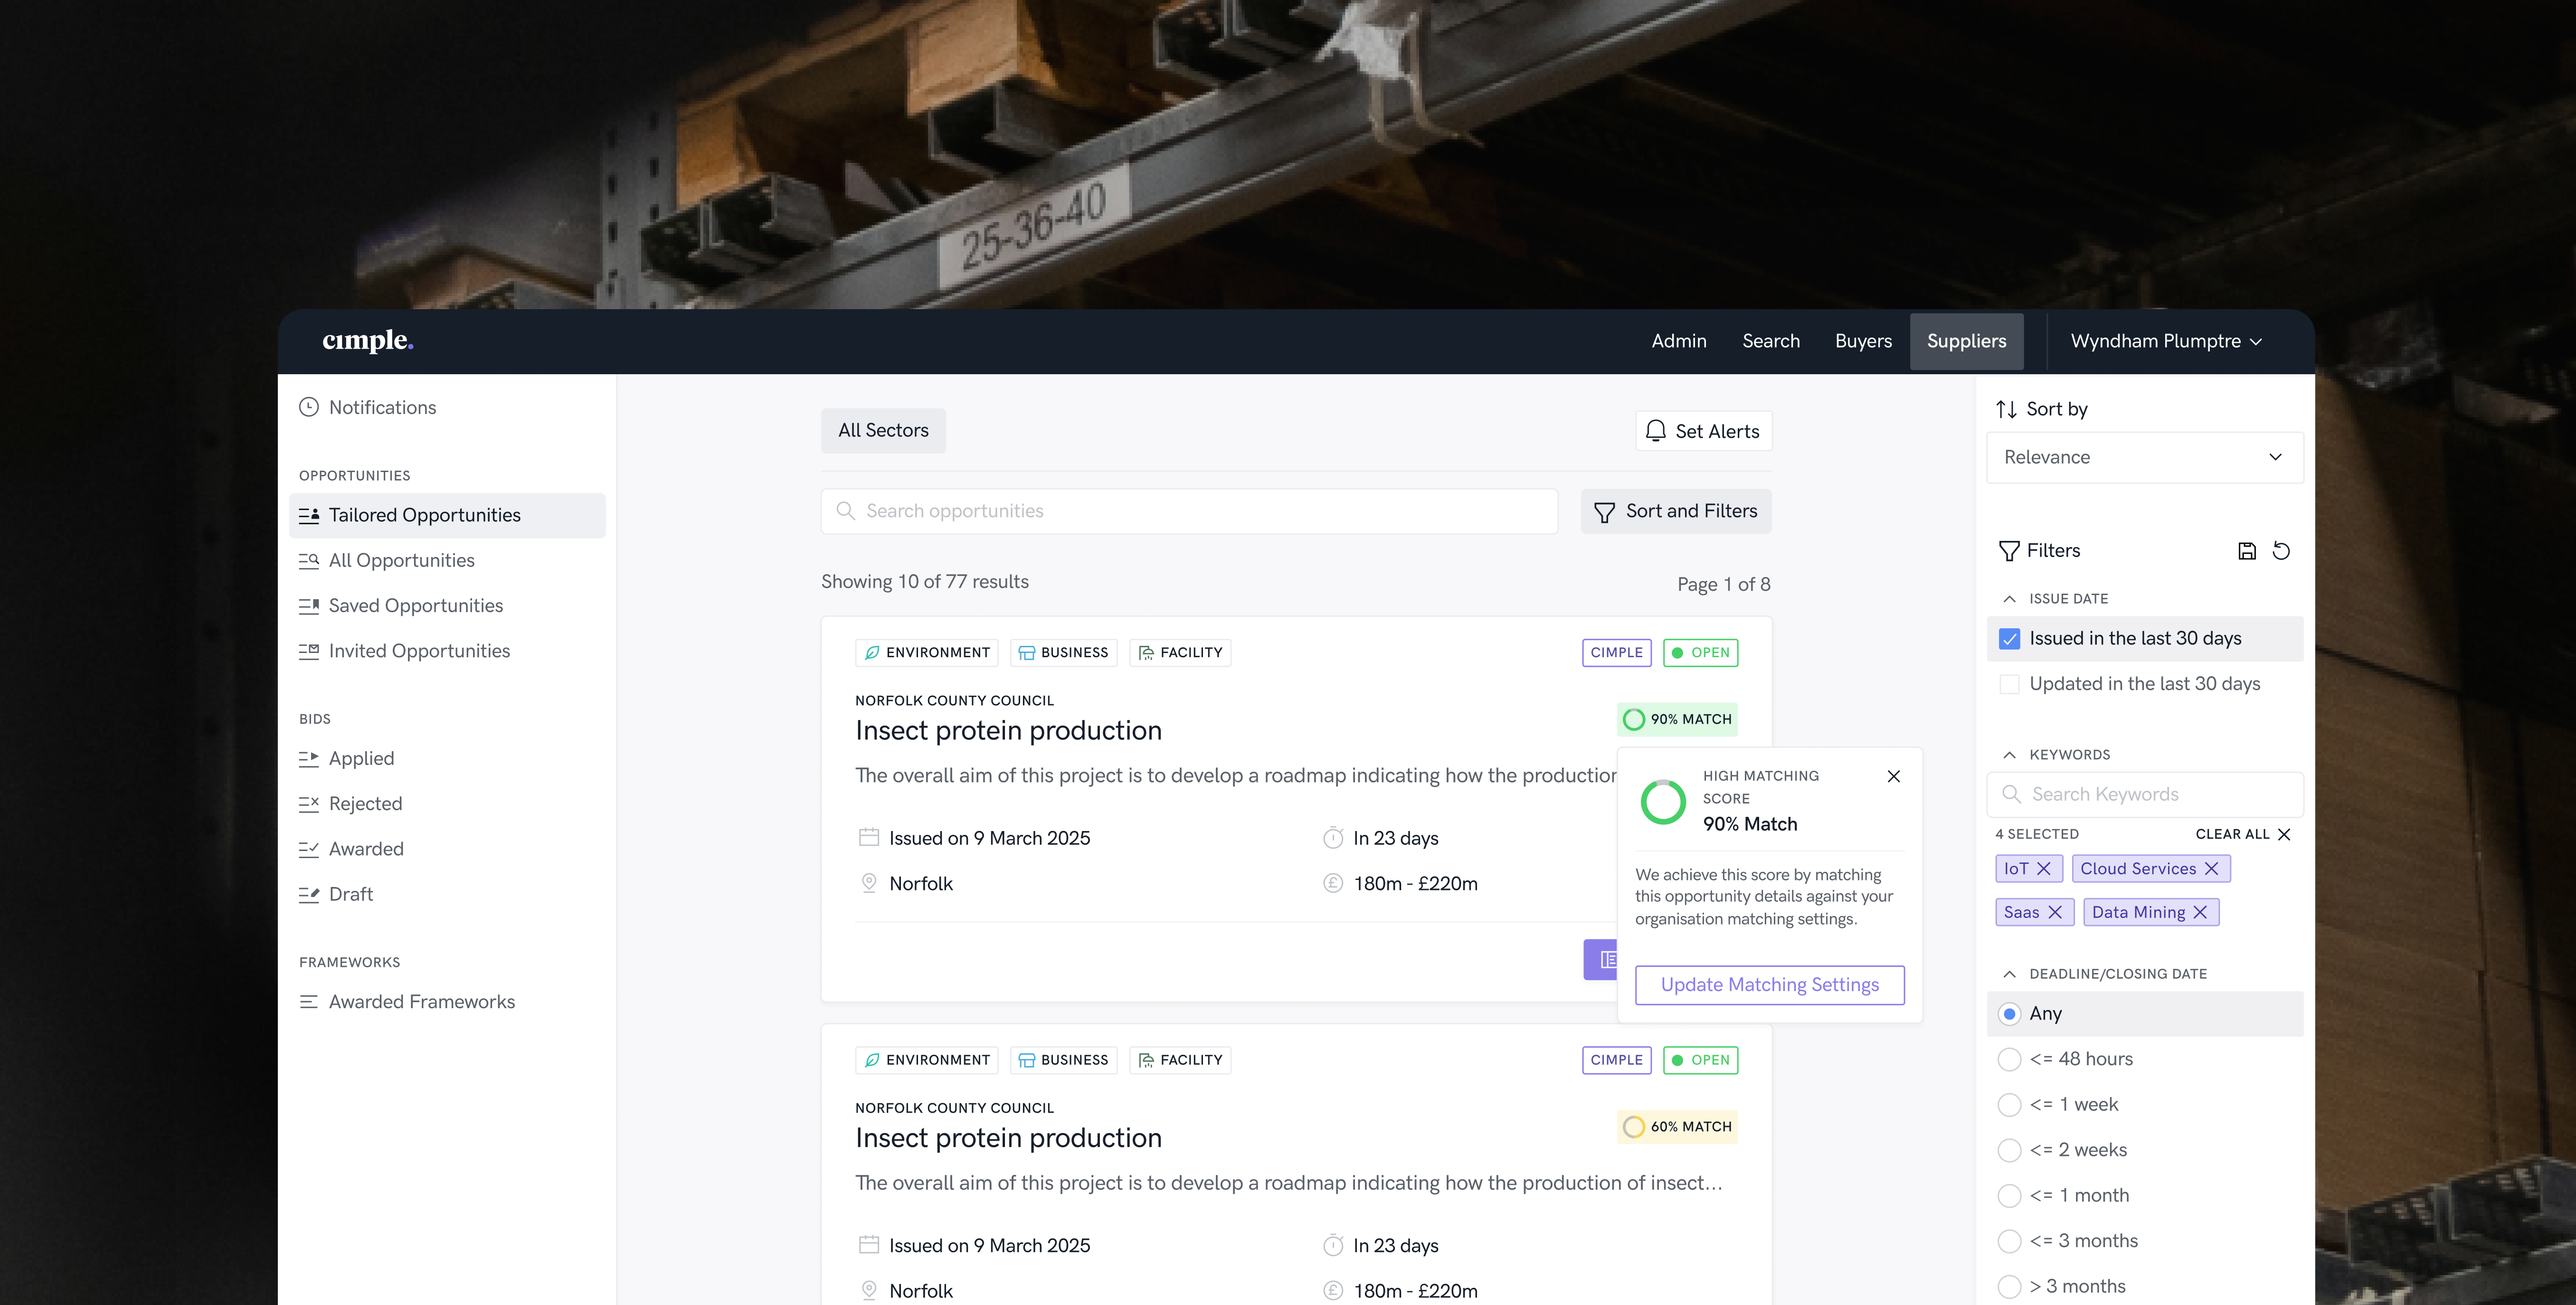
Task: Click the Business tag on the first card
Action: coord(1064,653)
